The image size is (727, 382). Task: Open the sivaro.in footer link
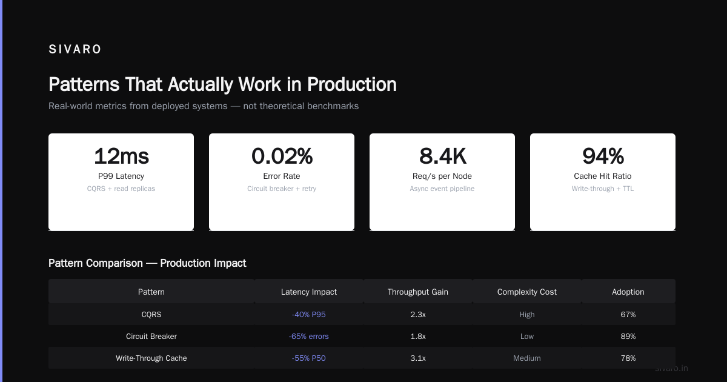[x=671, y=368]
